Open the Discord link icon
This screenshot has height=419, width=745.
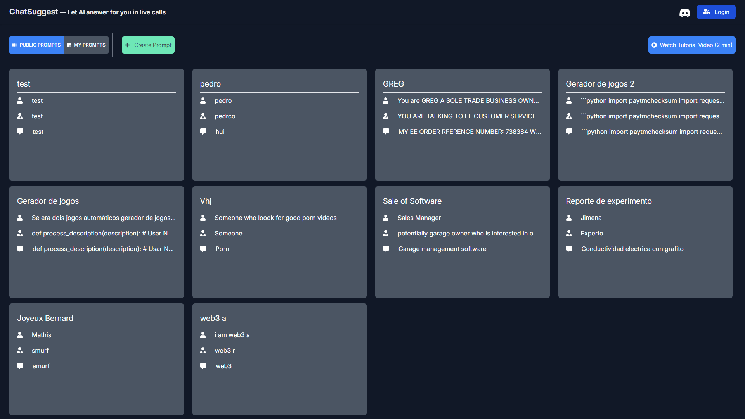(x=684, y=12)
